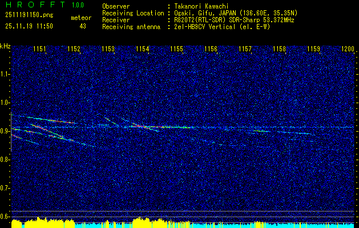The height and width of the screenshot is (228, 359).
Task: Click the 1200 time marker
Action: point(348,49)
